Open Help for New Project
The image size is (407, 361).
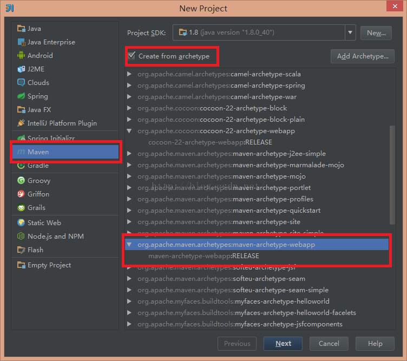pyautogui.click(x=375, y=344)
